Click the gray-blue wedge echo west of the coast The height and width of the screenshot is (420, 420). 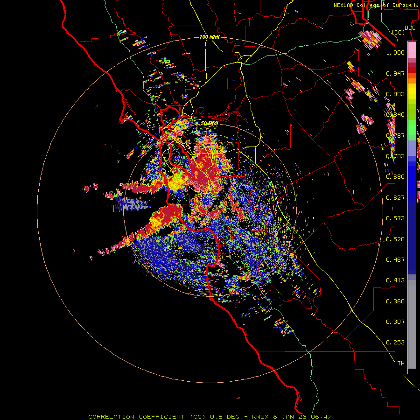pos(131,204)
